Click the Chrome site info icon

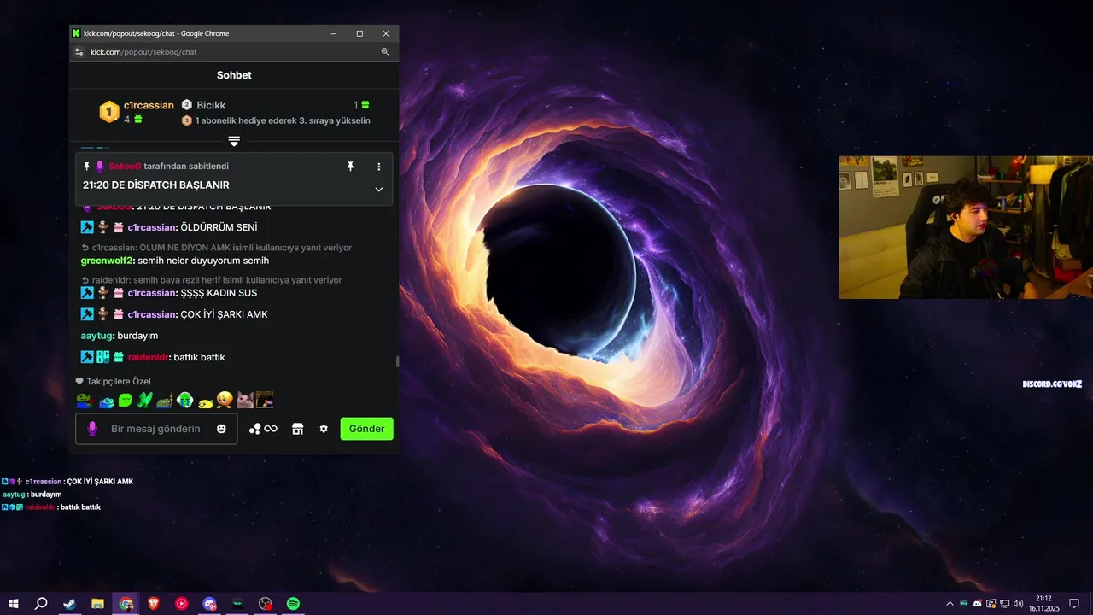point(79,52)
